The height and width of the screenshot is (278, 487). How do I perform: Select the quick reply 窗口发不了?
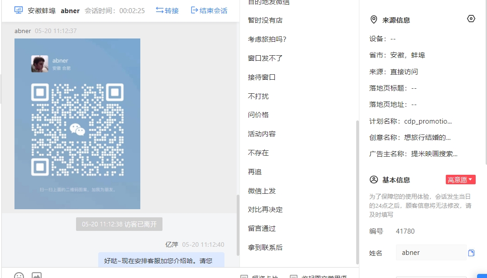265,58
